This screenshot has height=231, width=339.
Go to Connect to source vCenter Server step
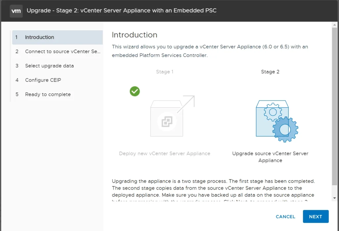tap(57, 51)
